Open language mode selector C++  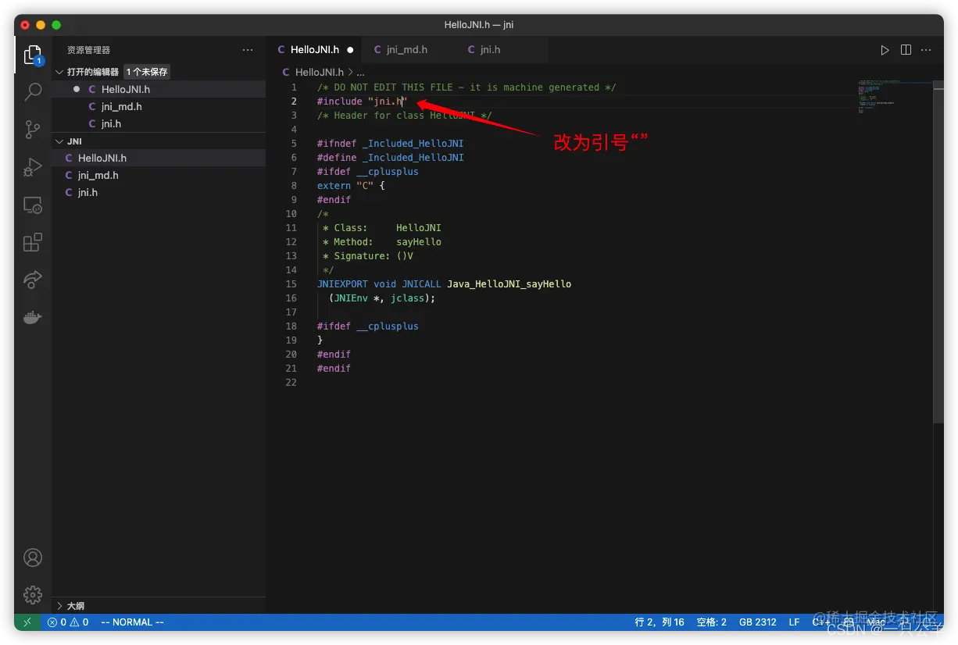coord(820,622)
